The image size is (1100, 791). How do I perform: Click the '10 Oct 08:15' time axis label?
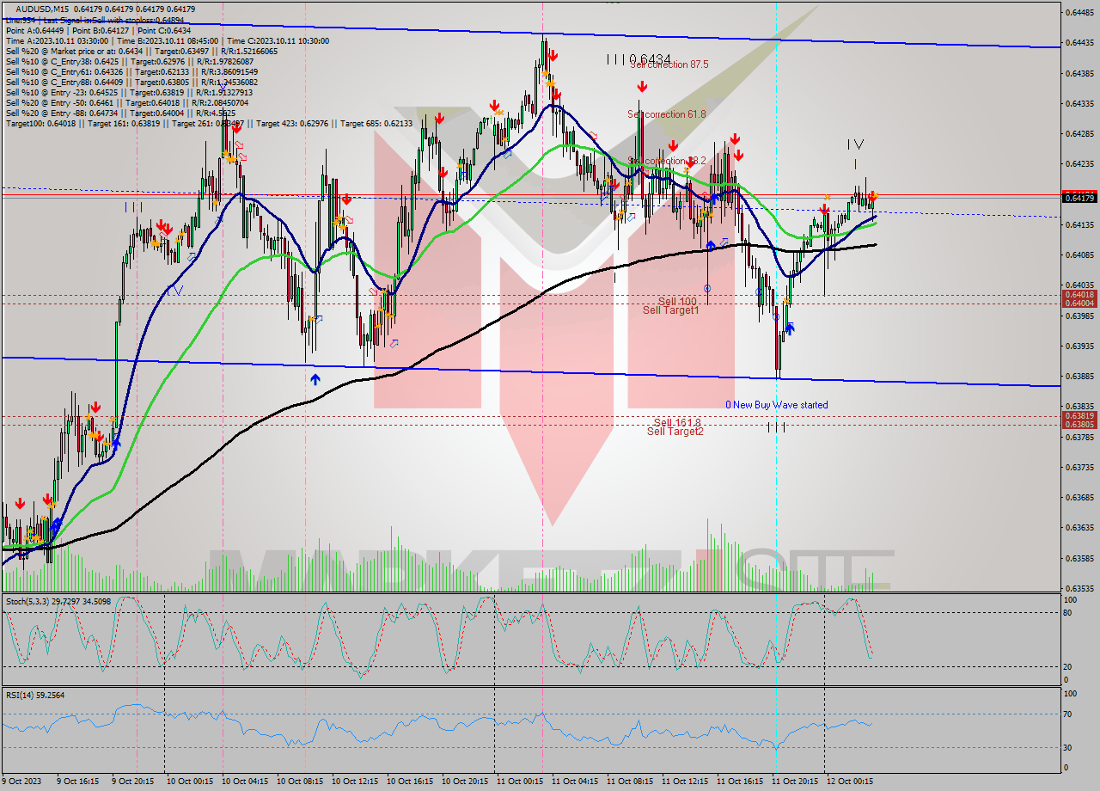[299, 781]
